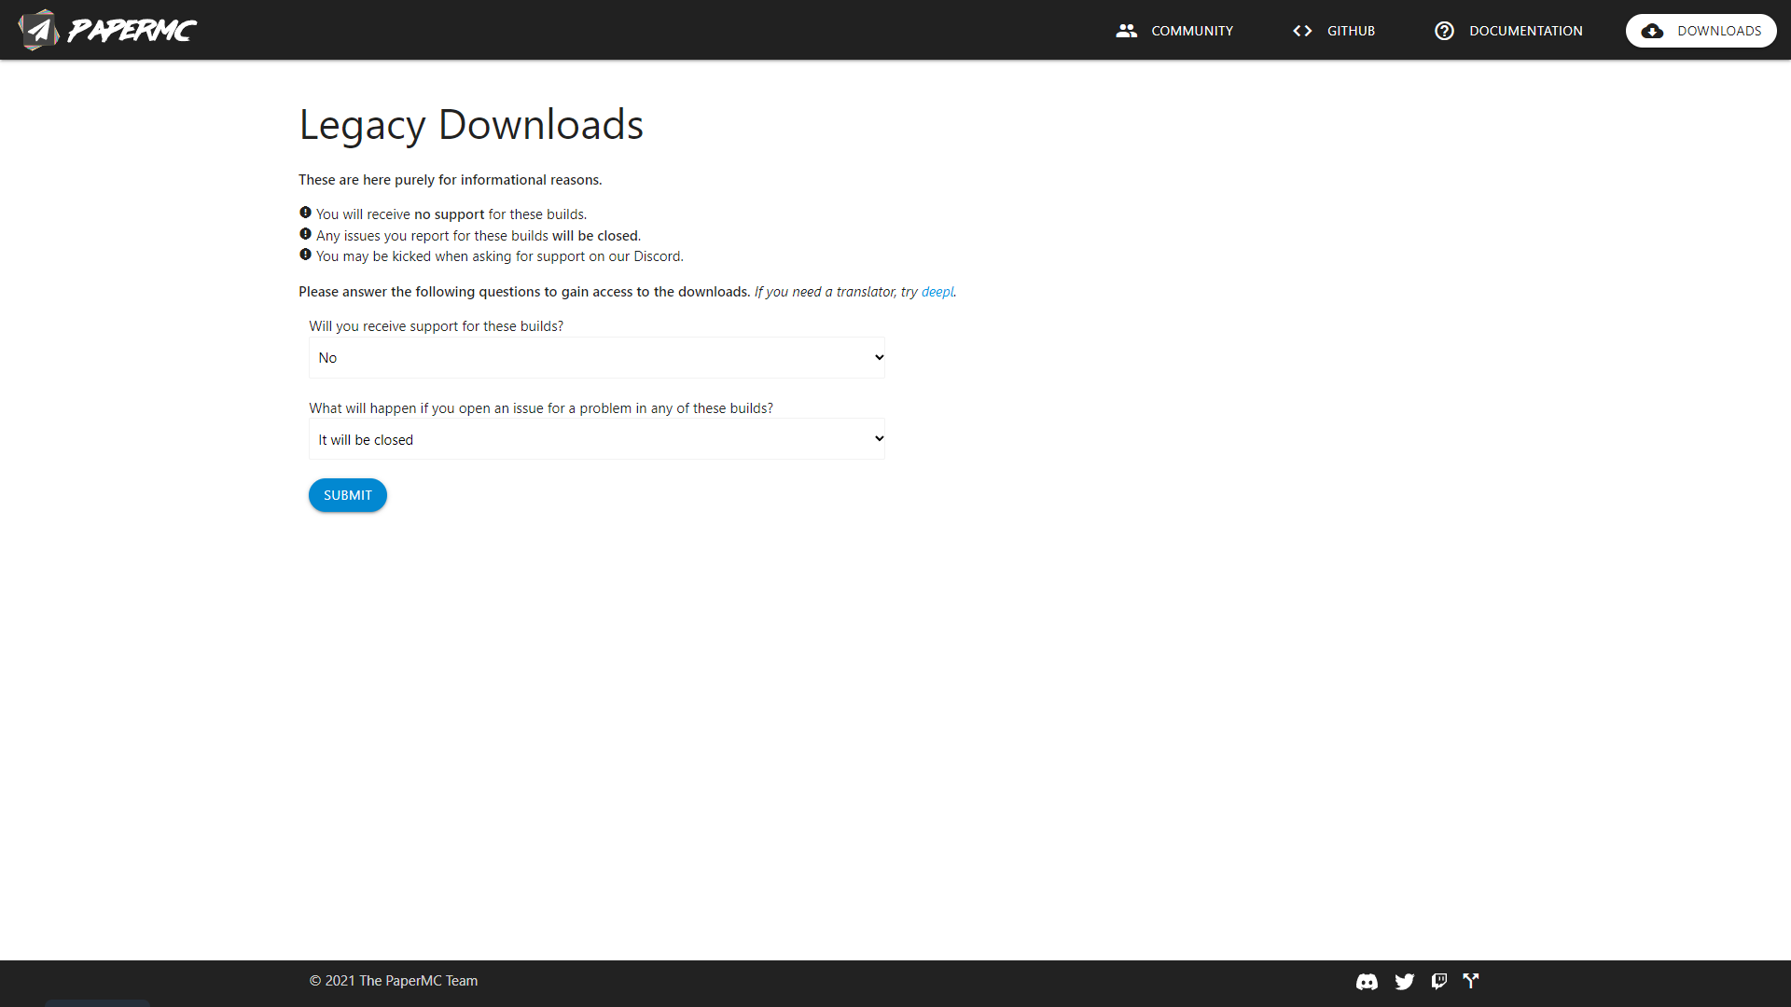Open the Twitter bird icon link
Image resolution: width=1791 pixels, height=1007 pixels.
1404,981
